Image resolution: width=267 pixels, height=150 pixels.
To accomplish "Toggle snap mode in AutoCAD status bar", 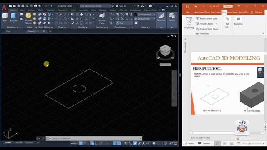I will coord(85,143).
